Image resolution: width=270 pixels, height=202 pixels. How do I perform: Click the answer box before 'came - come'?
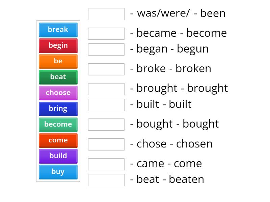[x=106, y=164]
